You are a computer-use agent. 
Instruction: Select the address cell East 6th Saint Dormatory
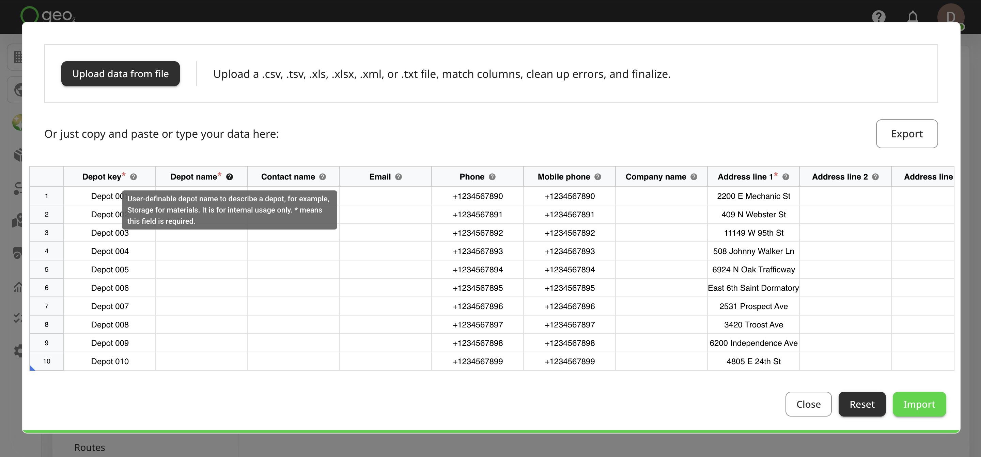click(x=753, y=288)
